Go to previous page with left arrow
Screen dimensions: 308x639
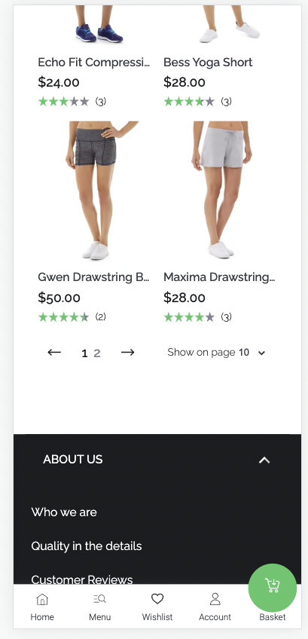tap(54, 353)
